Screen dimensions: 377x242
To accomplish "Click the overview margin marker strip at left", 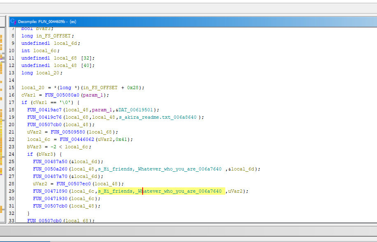I will tap(1, 125).
